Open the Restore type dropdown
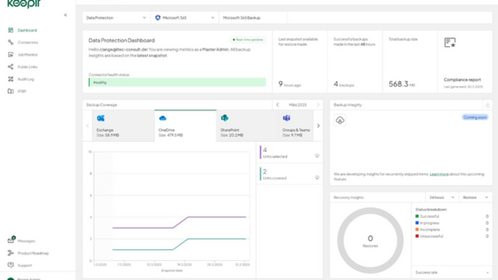 coord(475,197)
